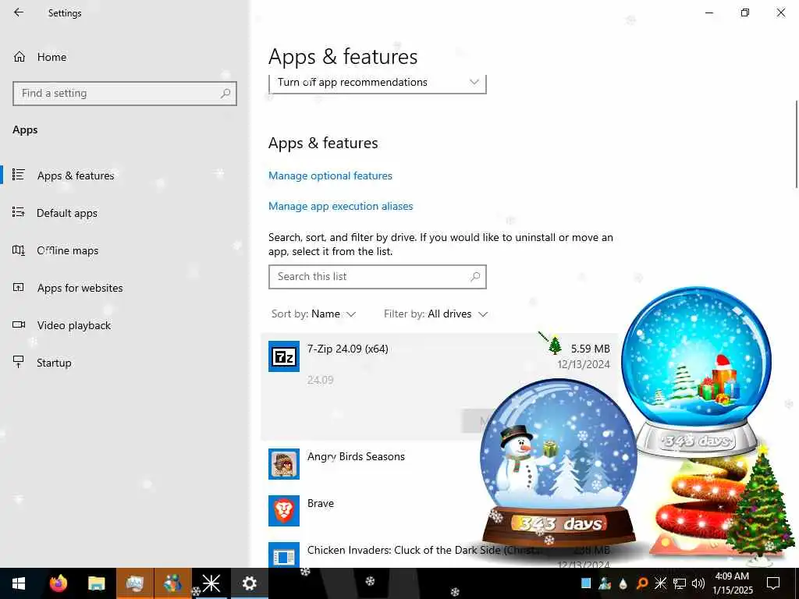799x599 pixels.
Task: Click the Apps & features list icon
Action: 19,175
